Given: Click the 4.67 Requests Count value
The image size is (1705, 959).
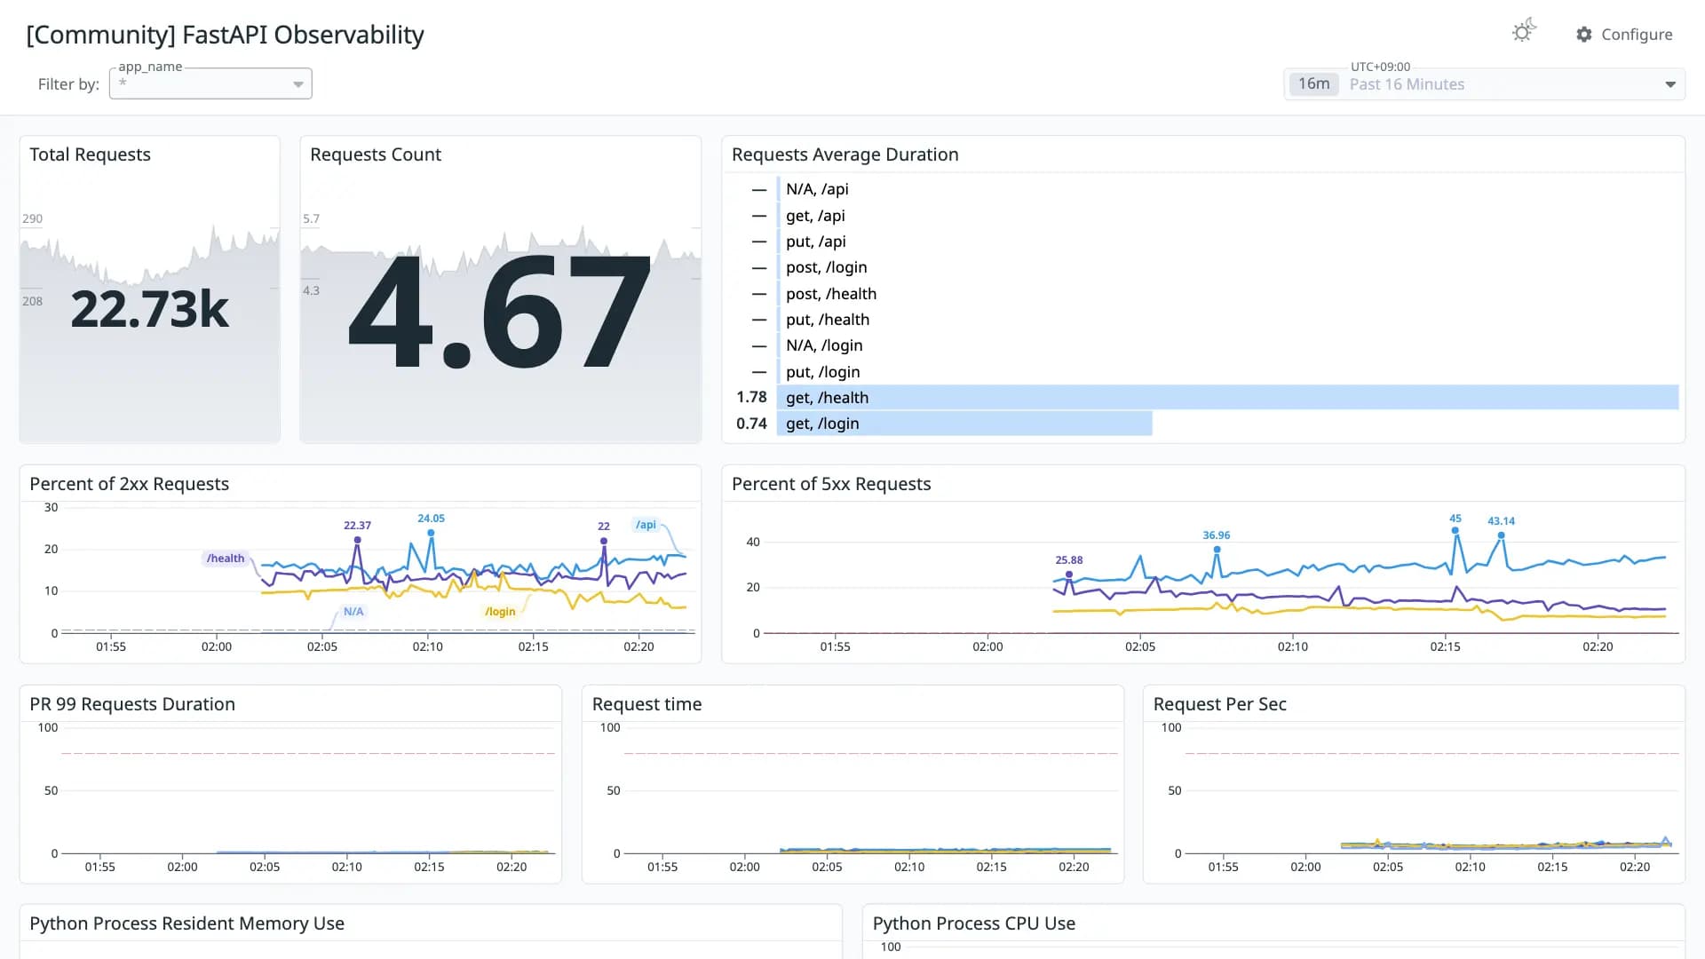Looking at the screenshot, I should click(500, 311).
